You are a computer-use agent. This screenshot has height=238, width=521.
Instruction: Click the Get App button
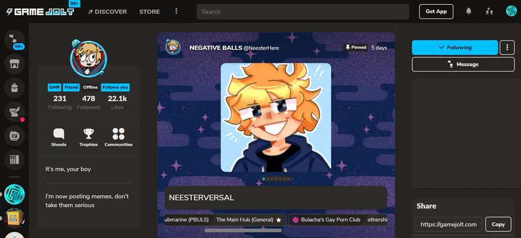(x=436, y=12)
